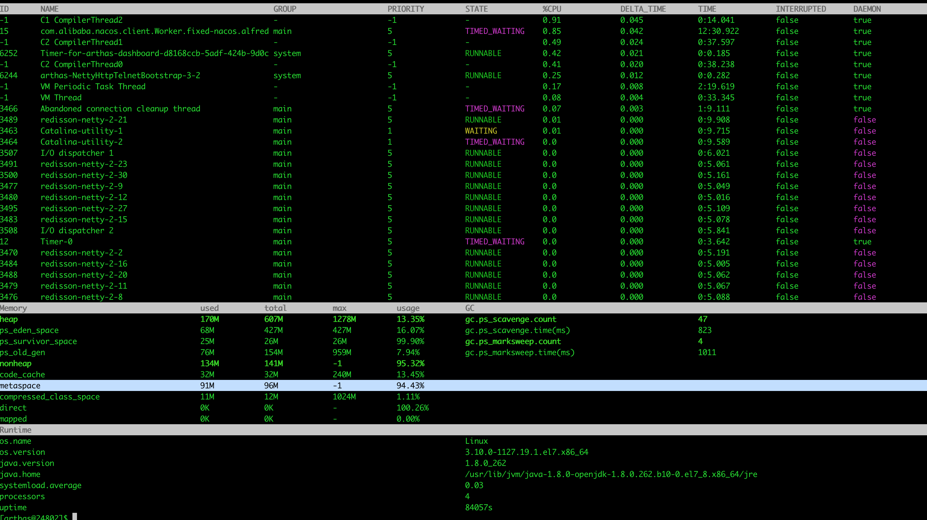This screenshot has height=520, width=927.
Task: Select the mapped memory label
Action: click(x=13, y=419)
